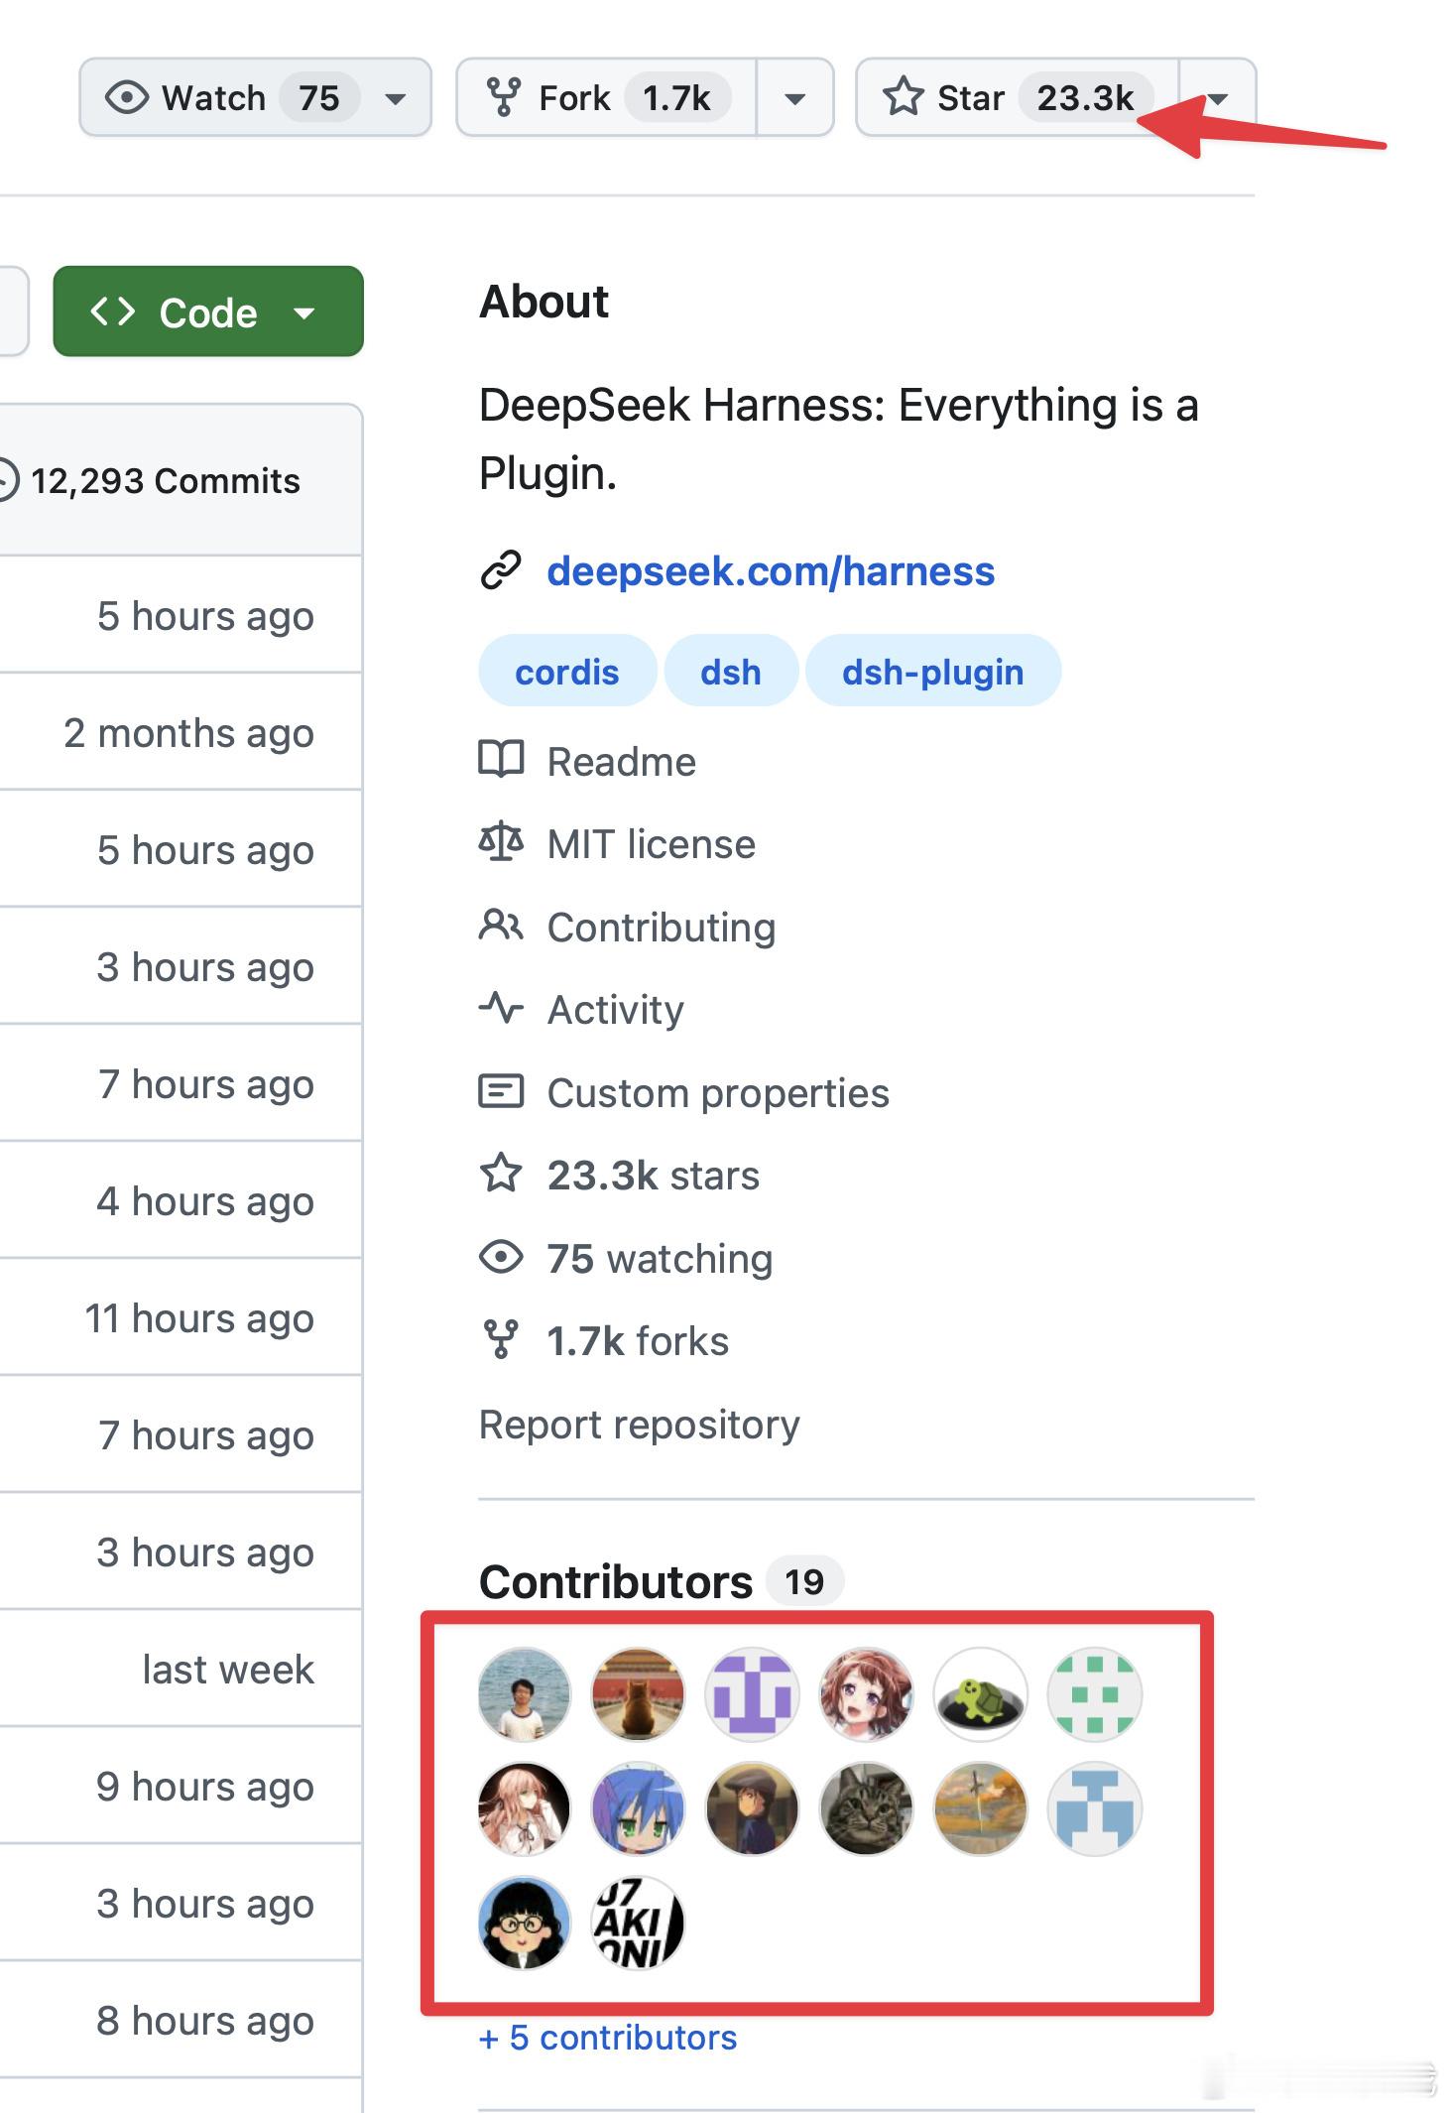Open the brown-haired anime girl avatar
This screenshot has height=2113, width=1450.
point(867,1694)
